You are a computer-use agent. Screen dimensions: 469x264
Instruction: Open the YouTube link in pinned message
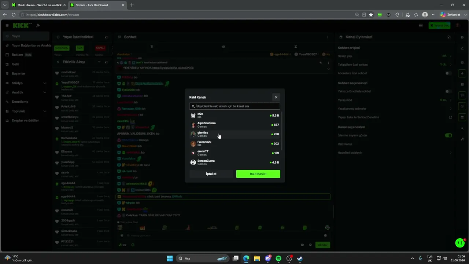(x=173, y=68)
